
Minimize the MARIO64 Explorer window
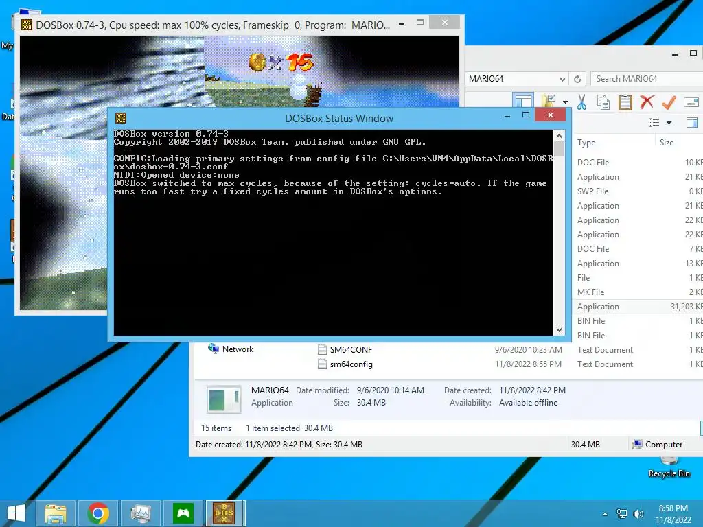point(675,55)
